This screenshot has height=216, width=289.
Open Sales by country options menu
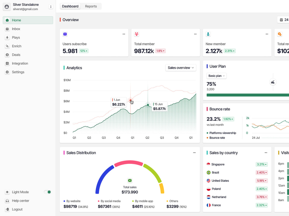[x=266, y=153]
